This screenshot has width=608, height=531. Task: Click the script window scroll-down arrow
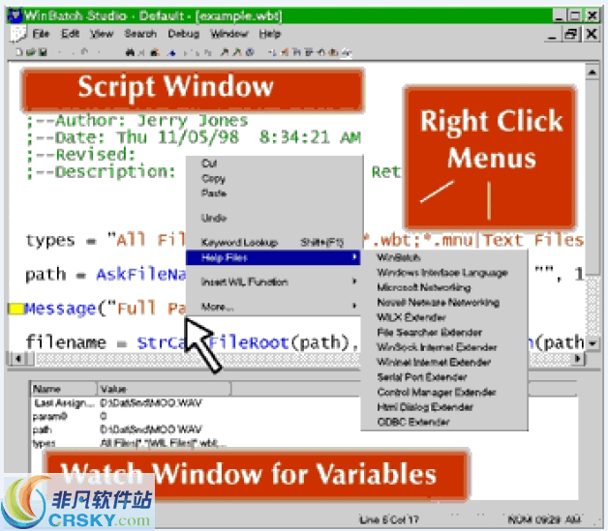[x=593, y=343]
